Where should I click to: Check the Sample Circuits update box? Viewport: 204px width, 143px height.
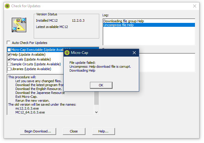click(x=9, y=64)
